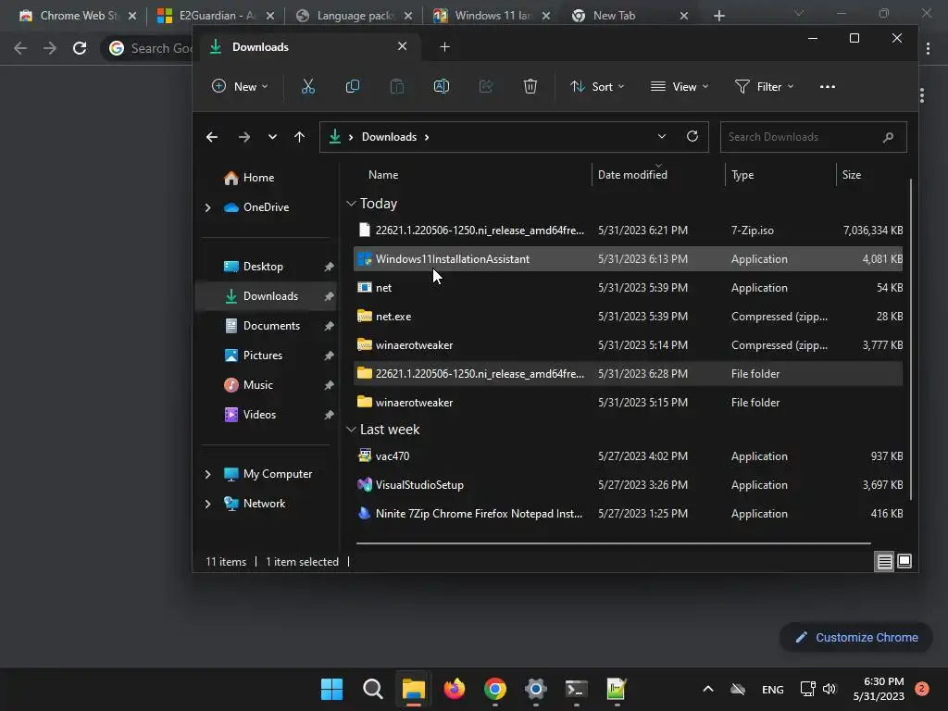948x711 pixels.
Task: Collapse the Last week group
Action: click(351, 430)
